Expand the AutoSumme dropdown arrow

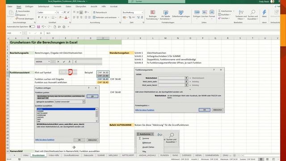point(234,11)
